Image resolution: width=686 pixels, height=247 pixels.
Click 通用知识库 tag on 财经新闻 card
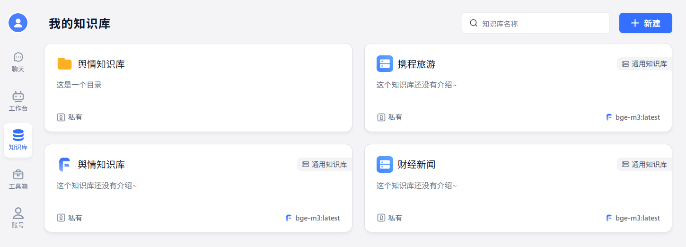[644, 165]
